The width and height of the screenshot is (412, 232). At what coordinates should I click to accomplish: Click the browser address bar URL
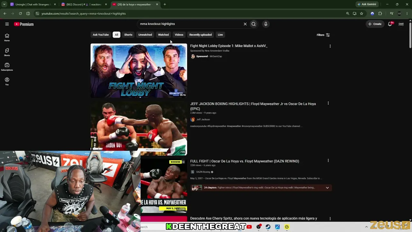[x=84, y=14]
